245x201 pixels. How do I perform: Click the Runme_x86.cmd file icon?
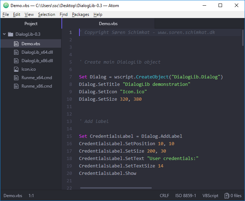tap(16, 86)
